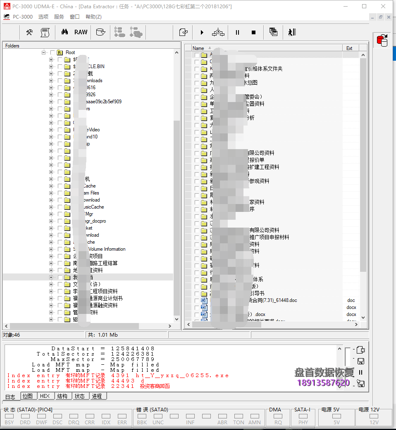Viewport: 396px width, 430px height.
Task: Expand the CLE.BIN folder node
Action: [x=51, y=67]
